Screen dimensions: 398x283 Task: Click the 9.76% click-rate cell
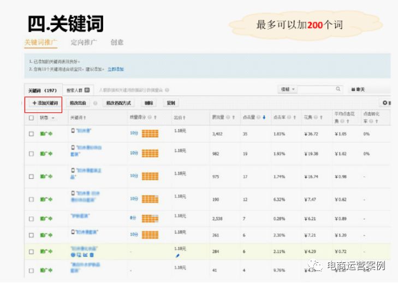click(x=279, y=270)
